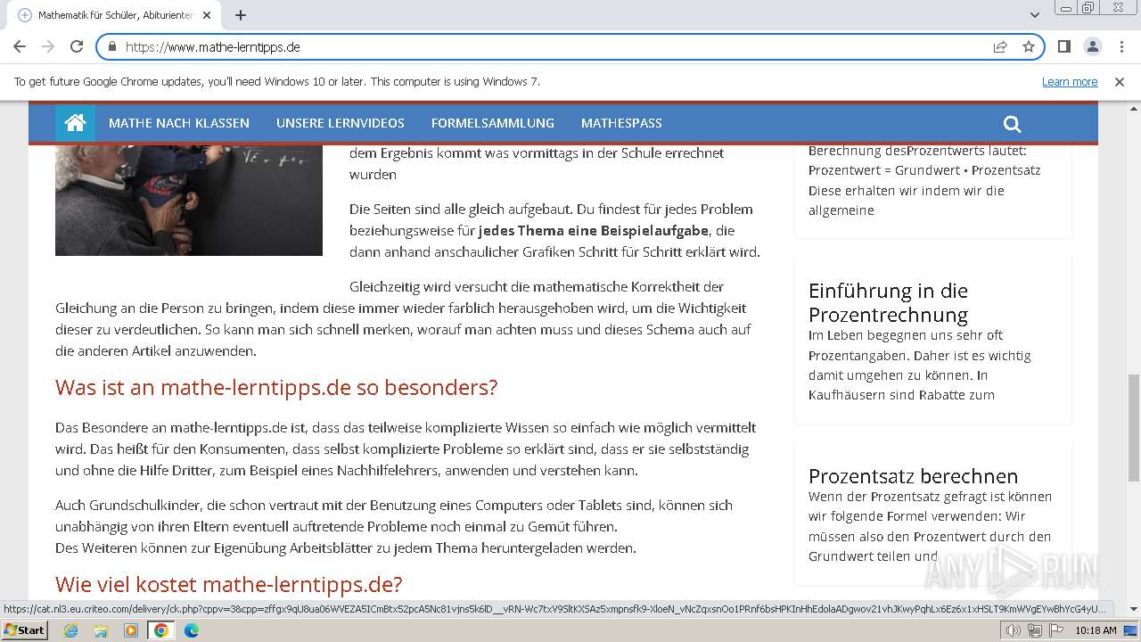Go back to the previous page

click(x=20, y=46)
